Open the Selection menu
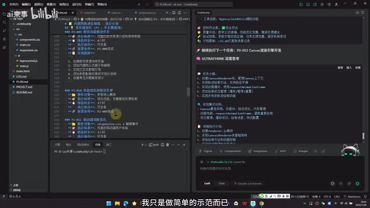This screenshot has width=370, height=208. (39, 4)
